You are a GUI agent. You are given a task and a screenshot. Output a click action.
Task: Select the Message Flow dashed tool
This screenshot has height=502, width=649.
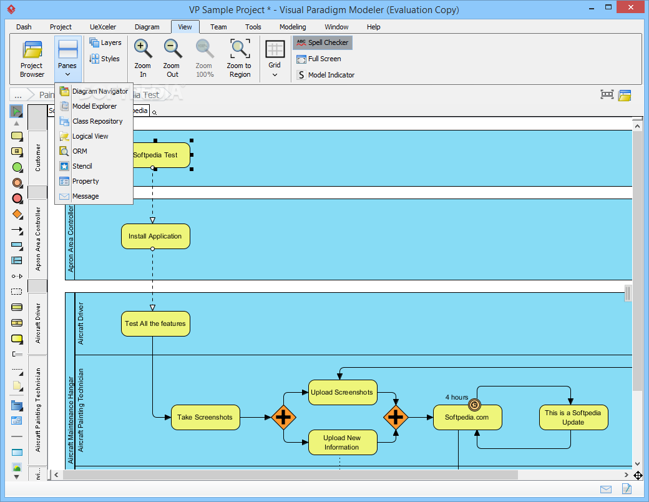click(x=17, y=276)
